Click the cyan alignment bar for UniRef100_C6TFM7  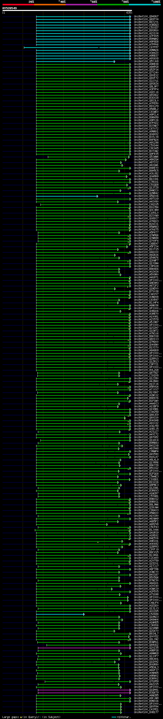pyautogui.click(x=77, y=47)
